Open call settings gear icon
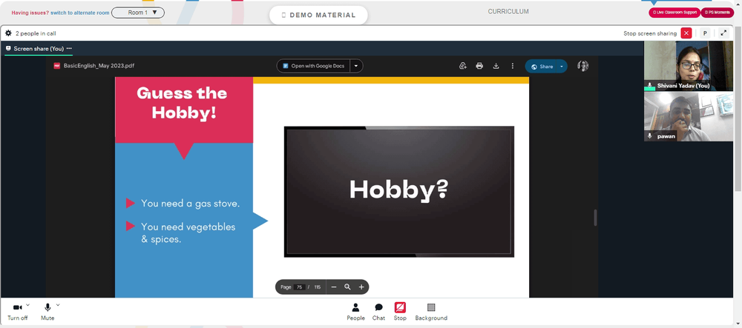Image resolution: width=742 pixels, height=328 pixels. click(x=8, y=33)
